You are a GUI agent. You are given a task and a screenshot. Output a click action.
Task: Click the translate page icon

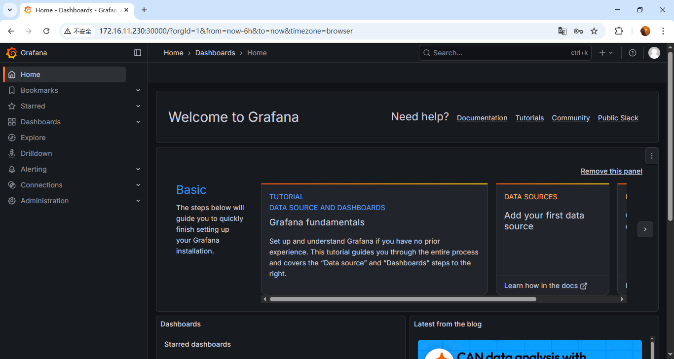pos(562,31)
